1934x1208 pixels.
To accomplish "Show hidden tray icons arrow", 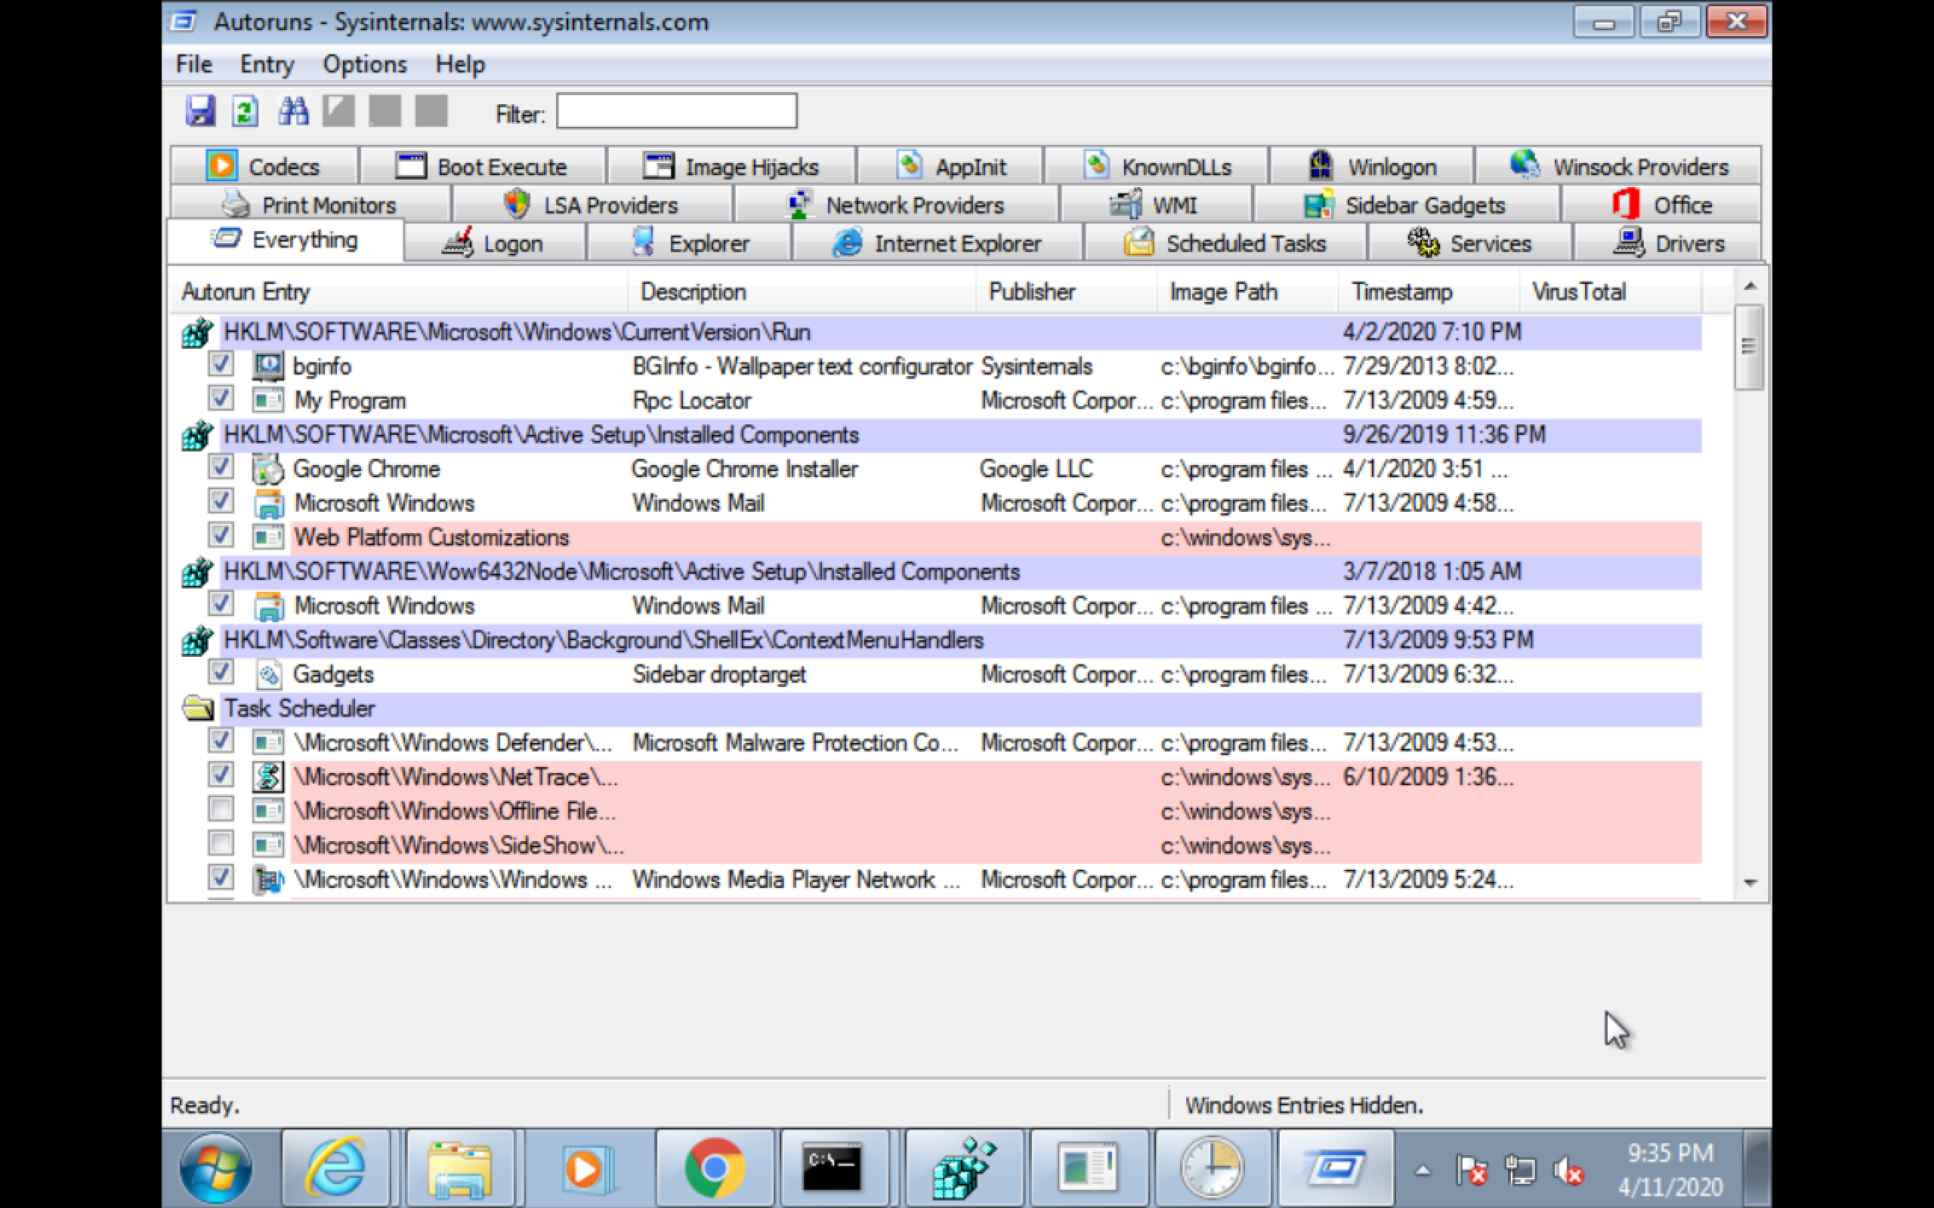I will coord(1423,1171).
